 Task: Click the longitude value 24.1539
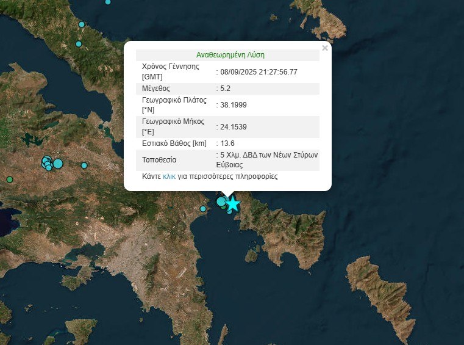pos(234,127)
